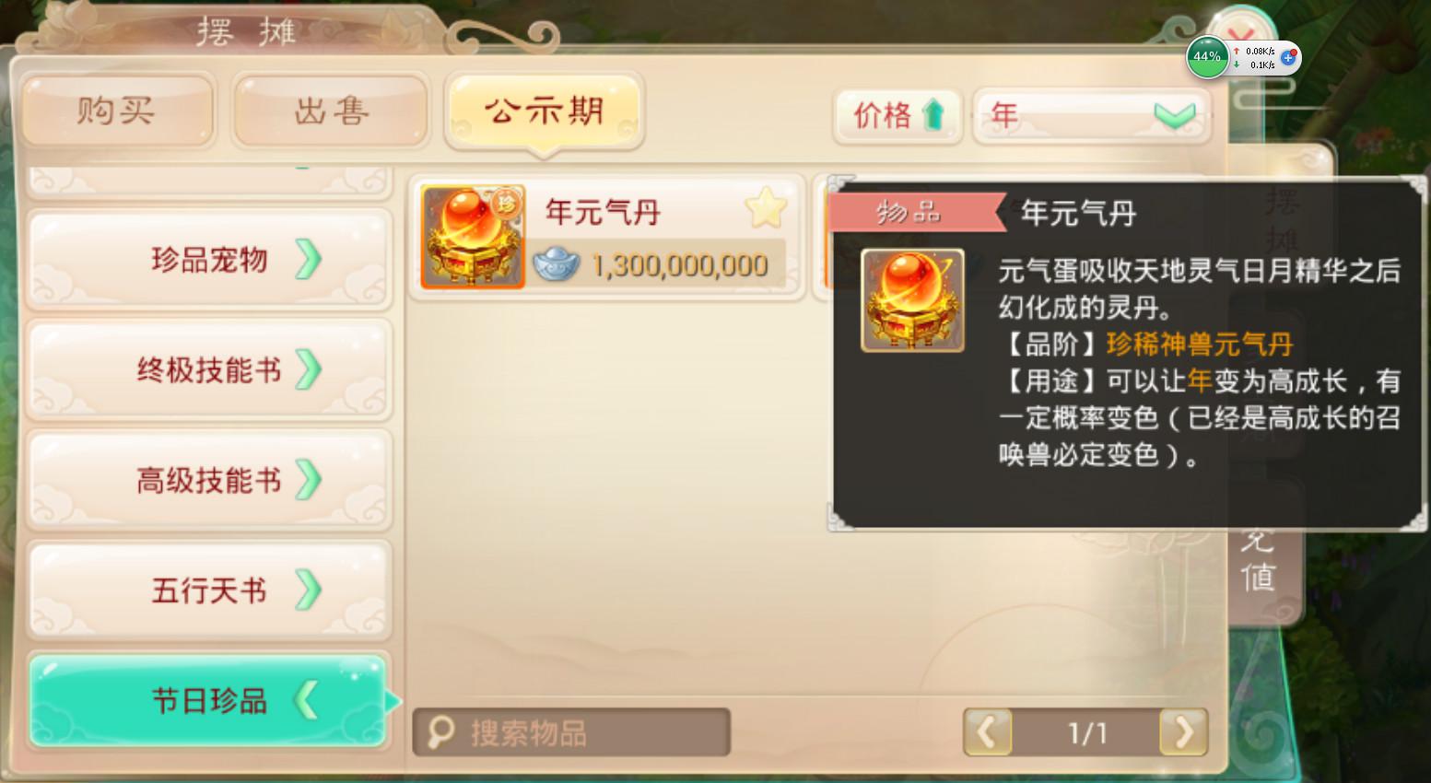Screen dimensions: 1431x783
Task: Collapse the 节日珍品 category
Action: click(208, 701)
